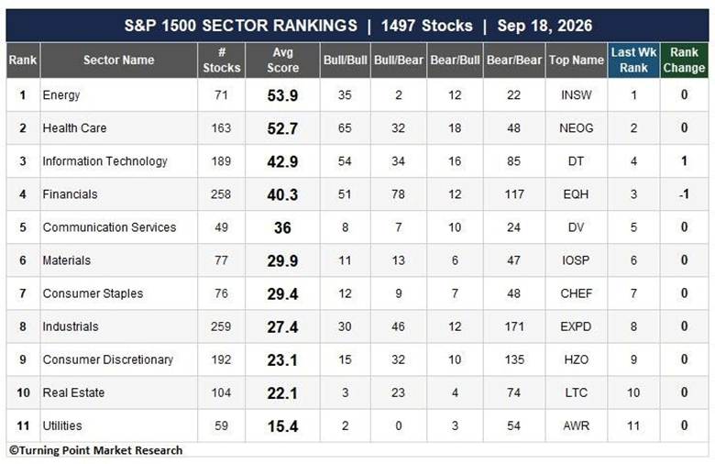
Task: Click the Utilities sector name
Action: point(62,425)
